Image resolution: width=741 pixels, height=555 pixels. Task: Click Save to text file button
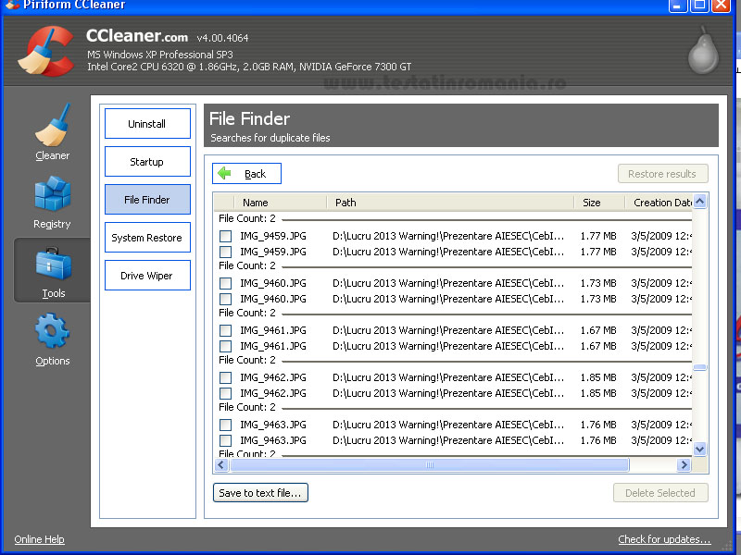click(x=260, y=493)
